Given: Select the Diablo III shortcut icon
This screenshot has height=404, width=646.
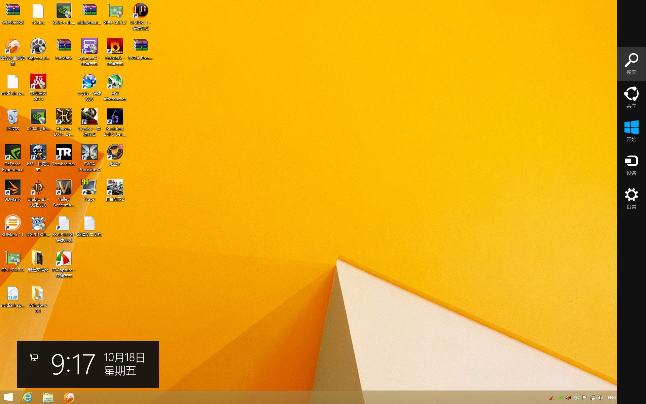Looking at the screenshot, I should tap(38, 194).
